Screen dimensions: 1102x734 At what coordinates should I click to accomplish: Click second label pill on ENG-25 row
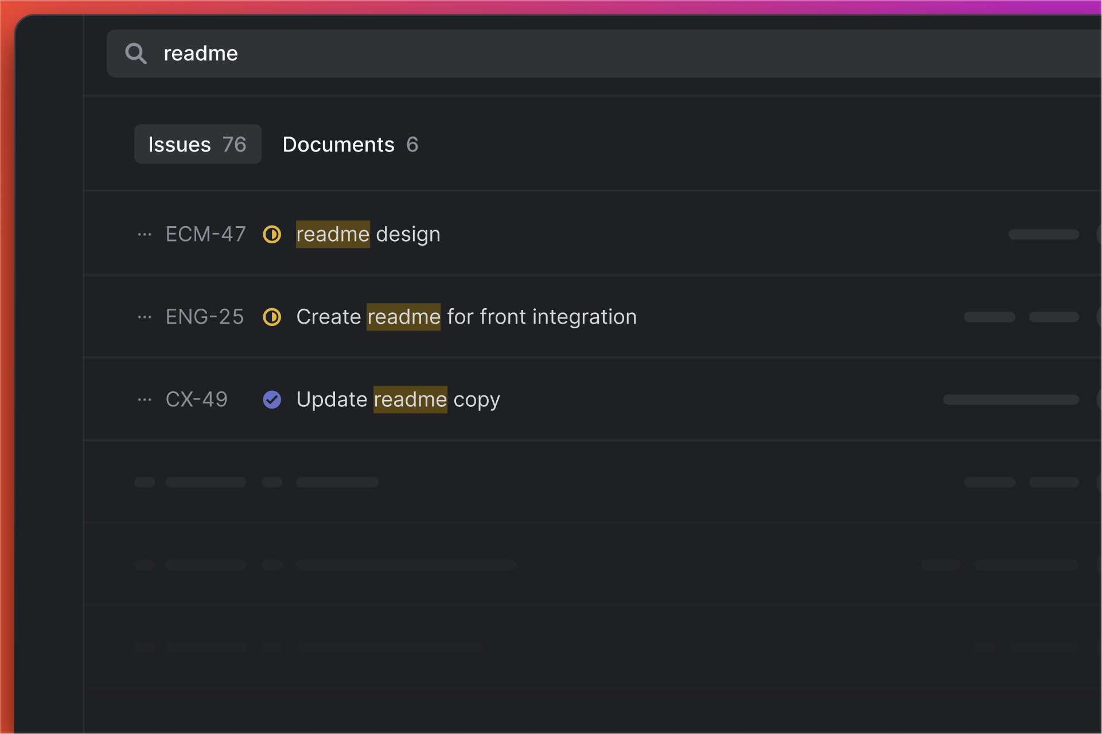1054,317
